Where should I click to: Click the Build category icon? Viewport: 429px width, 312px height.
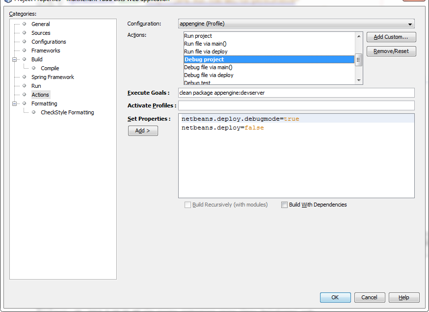click(25, 59)
